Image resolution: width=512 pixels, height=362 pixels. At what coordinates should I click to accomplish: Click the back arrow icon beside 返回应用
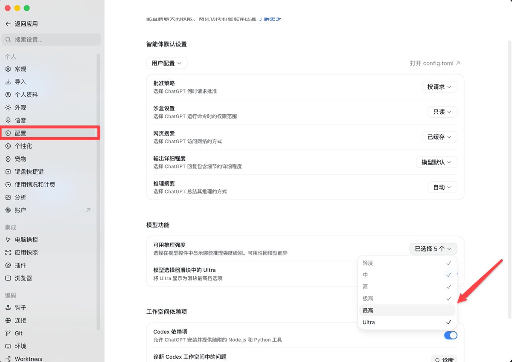point(8,24)
